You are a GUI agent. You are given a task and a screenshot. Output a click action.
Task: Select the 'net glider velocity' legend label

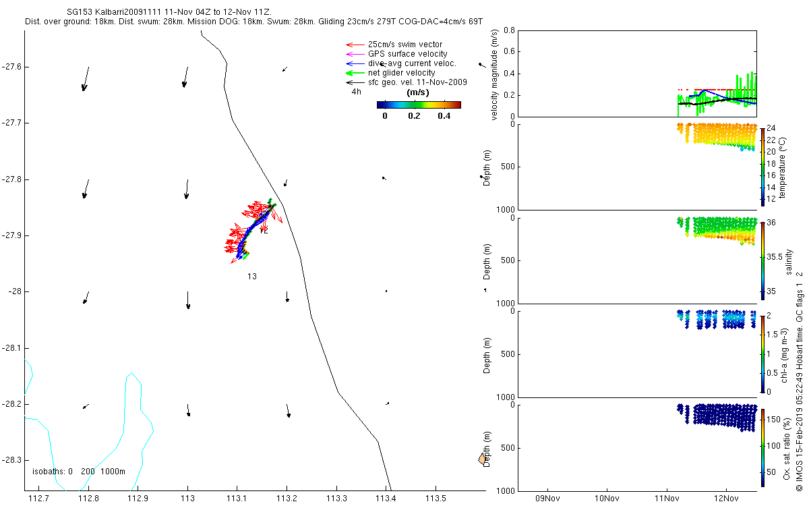[x=402, y=73]
